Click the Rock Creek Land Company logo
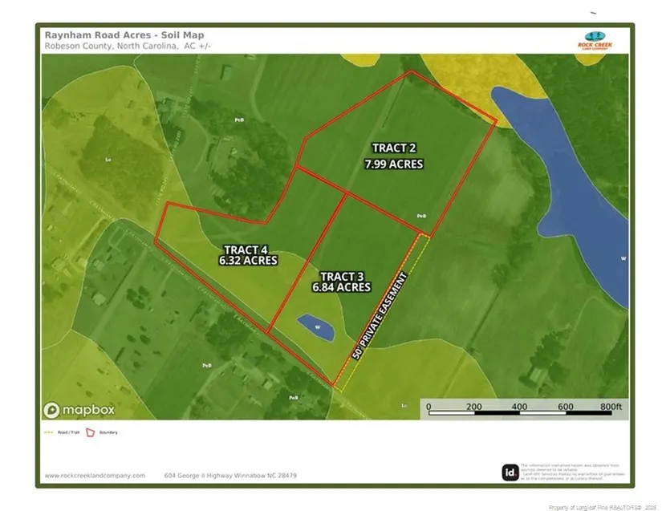 point(595,39)
